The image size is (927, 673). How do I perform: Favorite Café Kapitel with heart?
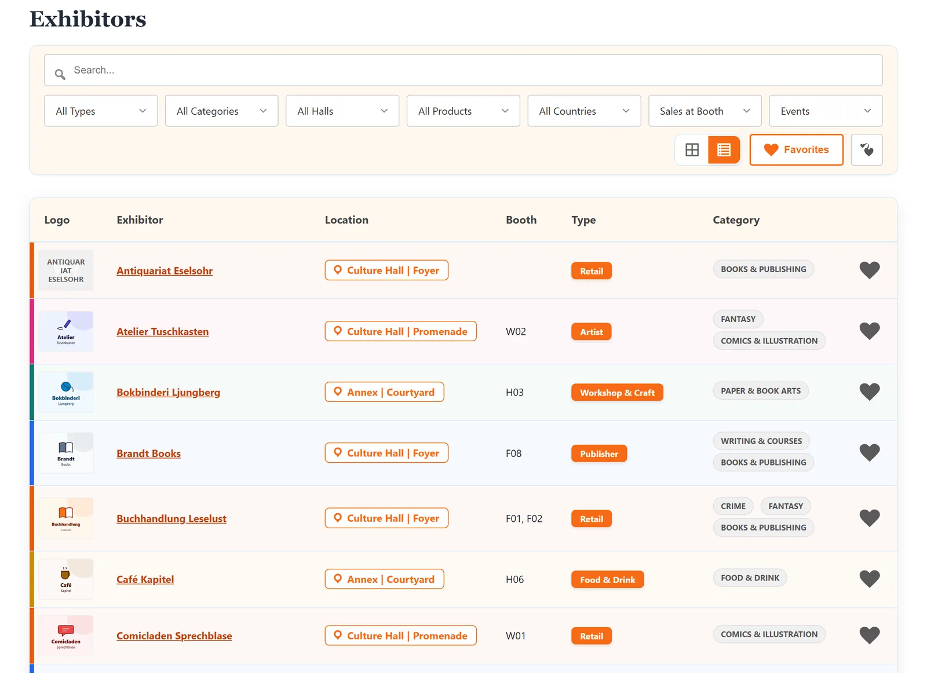pos(869,579)
